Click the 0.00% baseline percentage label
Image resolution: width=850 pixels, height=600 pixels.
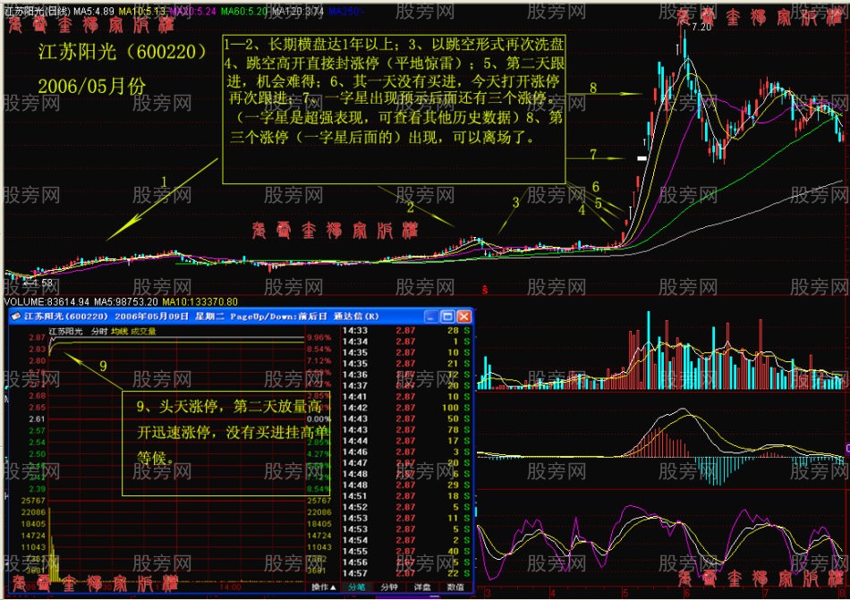pos(319,419)
